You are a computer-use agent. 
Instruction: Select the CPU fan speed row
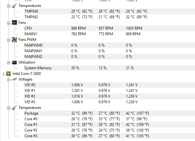[x=28, y=28]
